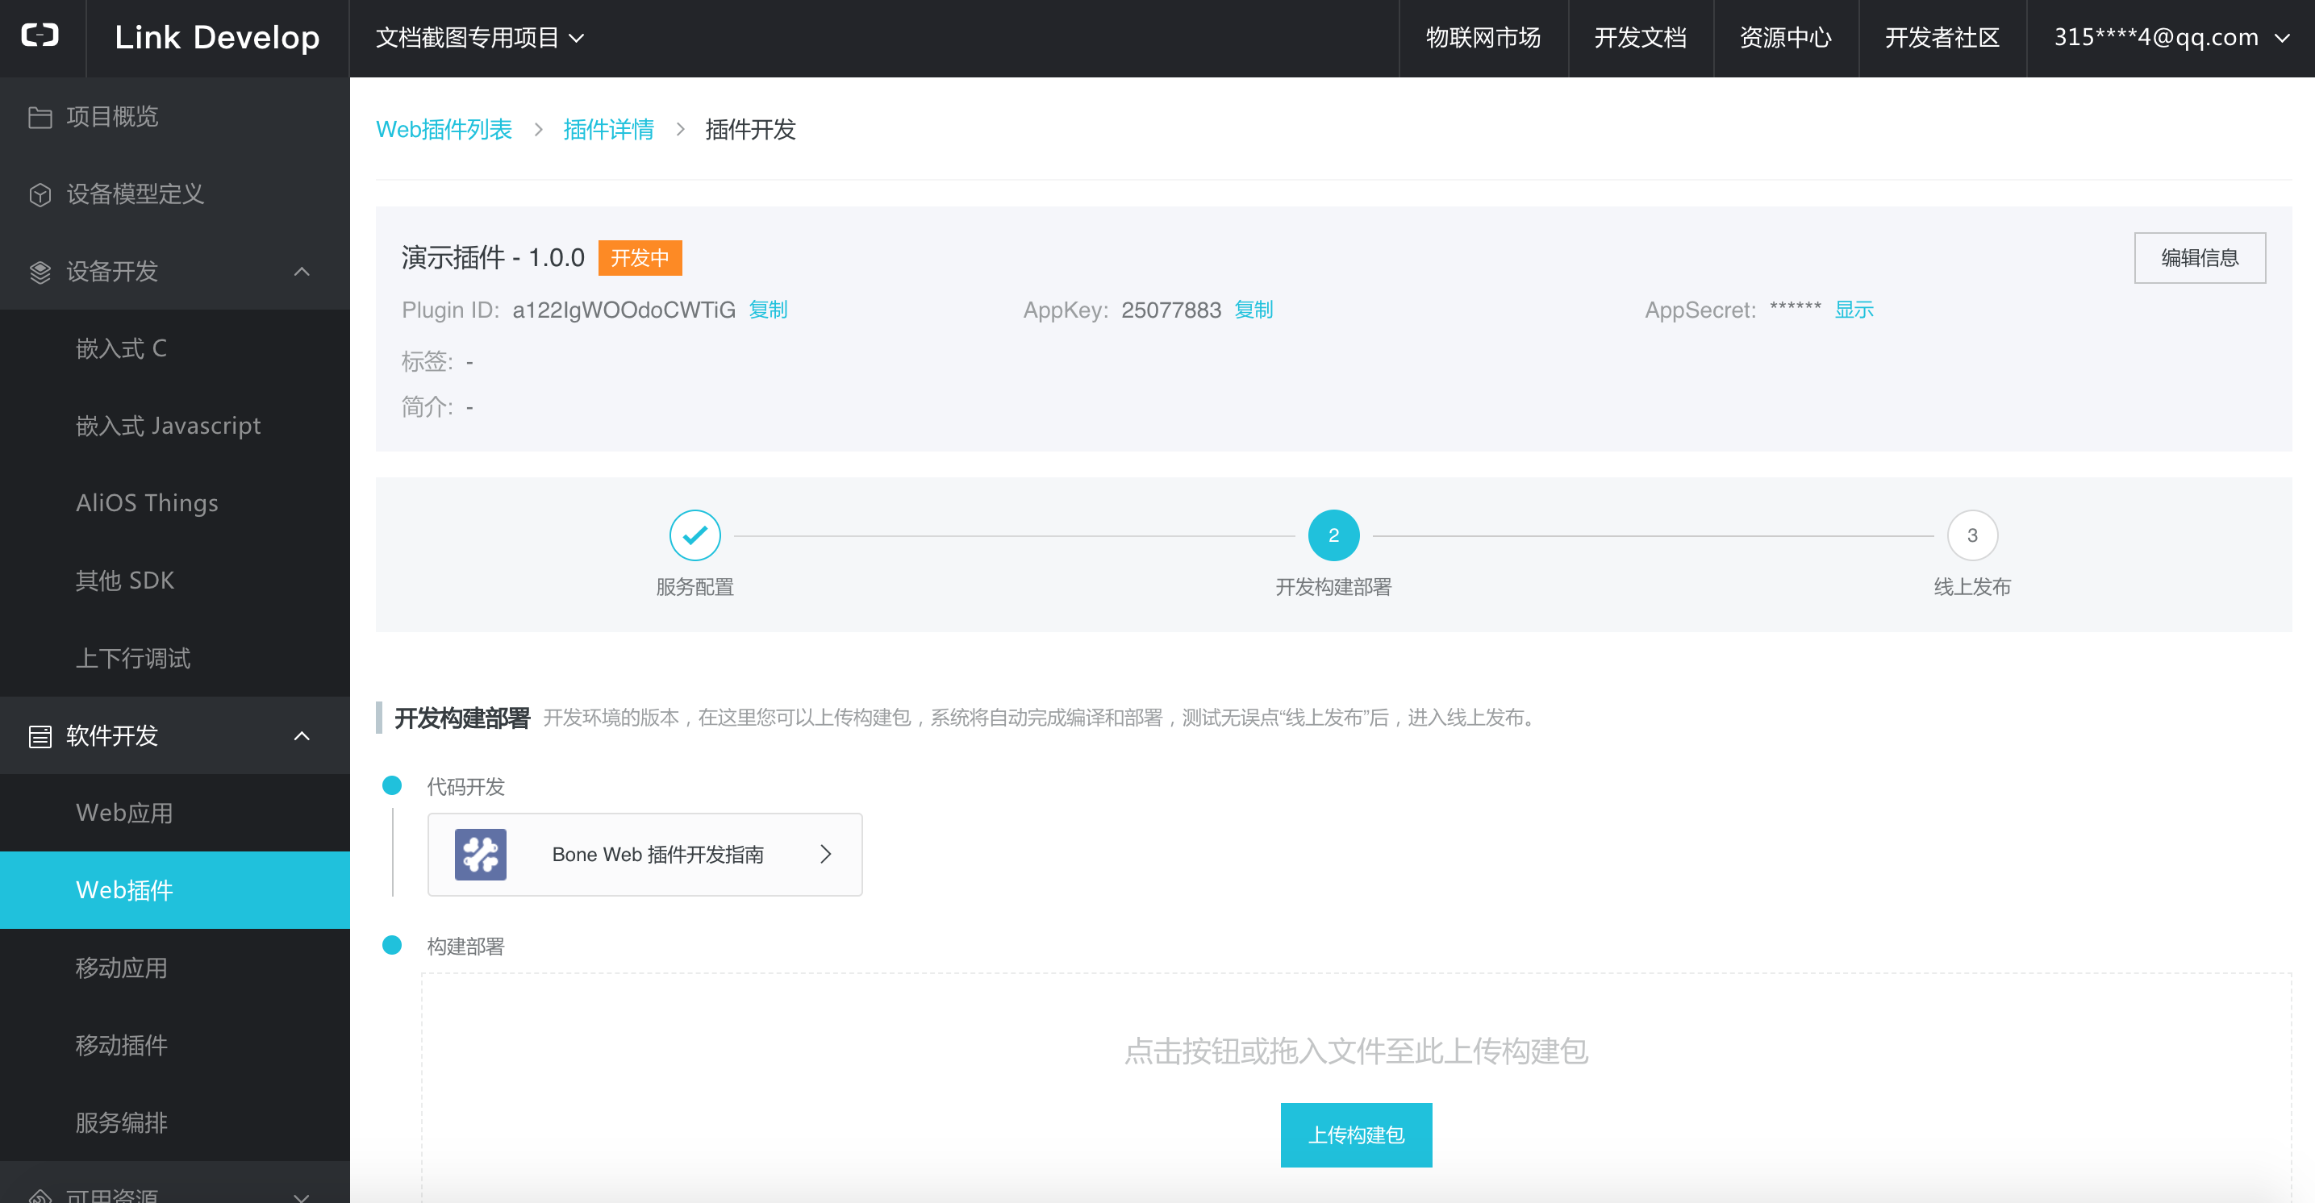Expand the 可用资源 section chevron
This screenshot has height=1203, width=2315.
point(302,1197)
